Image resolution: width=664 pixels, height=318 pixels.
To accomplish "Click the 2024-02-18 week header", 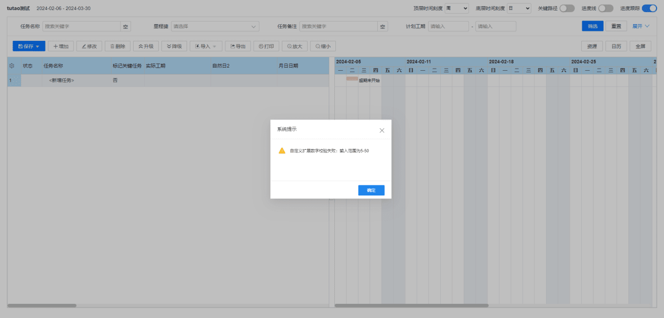I will (x=502, y=62).
